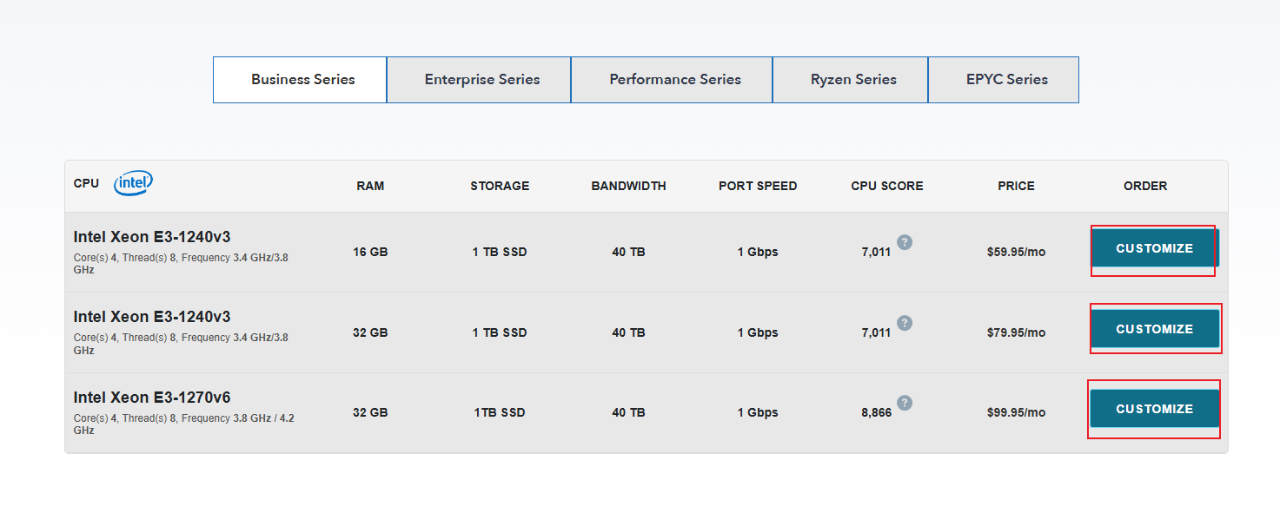
Task: Click the CPU score help icon for the $79.95 plan
Action: (905, 323)
